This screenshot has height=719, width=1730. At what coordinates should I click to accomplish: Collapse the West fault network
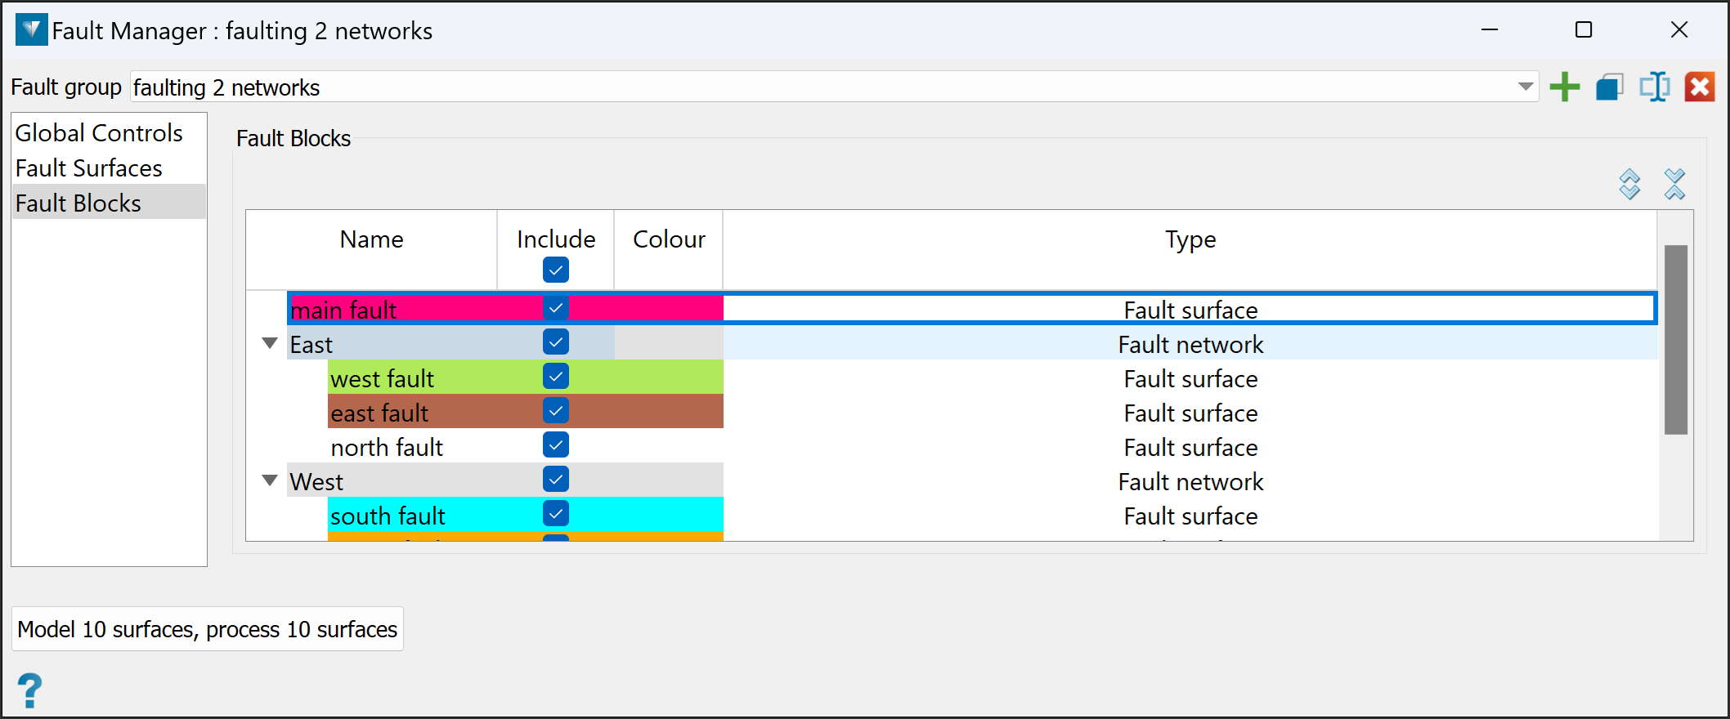tap(270, 481)
